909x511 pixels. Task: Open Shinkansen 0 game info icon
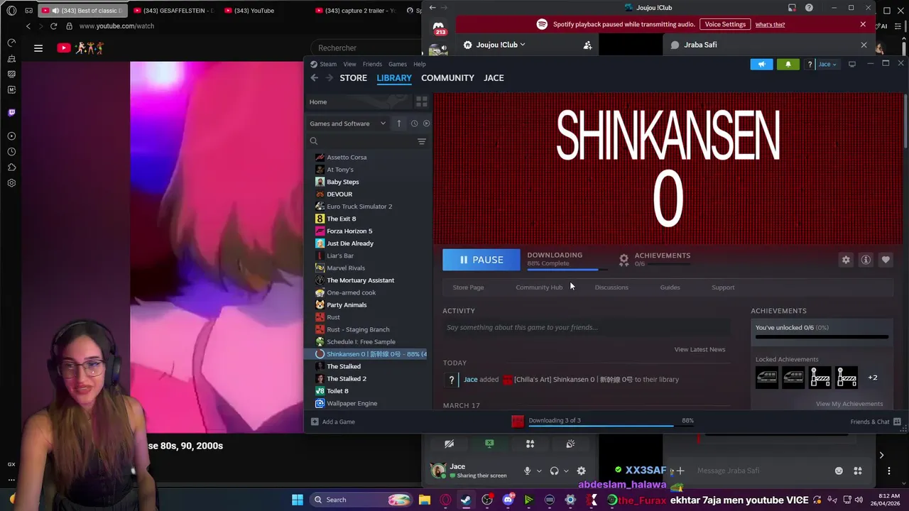point(866,260)
